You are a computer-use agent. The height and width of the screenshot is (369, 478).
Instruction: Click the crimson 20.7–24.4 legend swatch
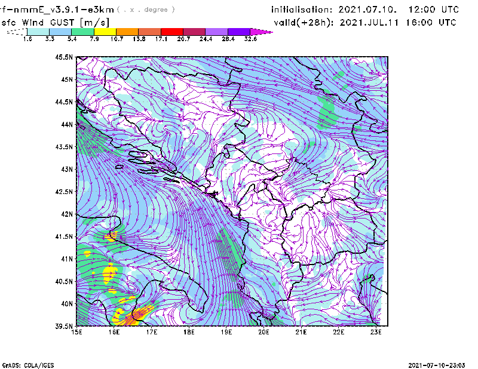click(194, 32)
